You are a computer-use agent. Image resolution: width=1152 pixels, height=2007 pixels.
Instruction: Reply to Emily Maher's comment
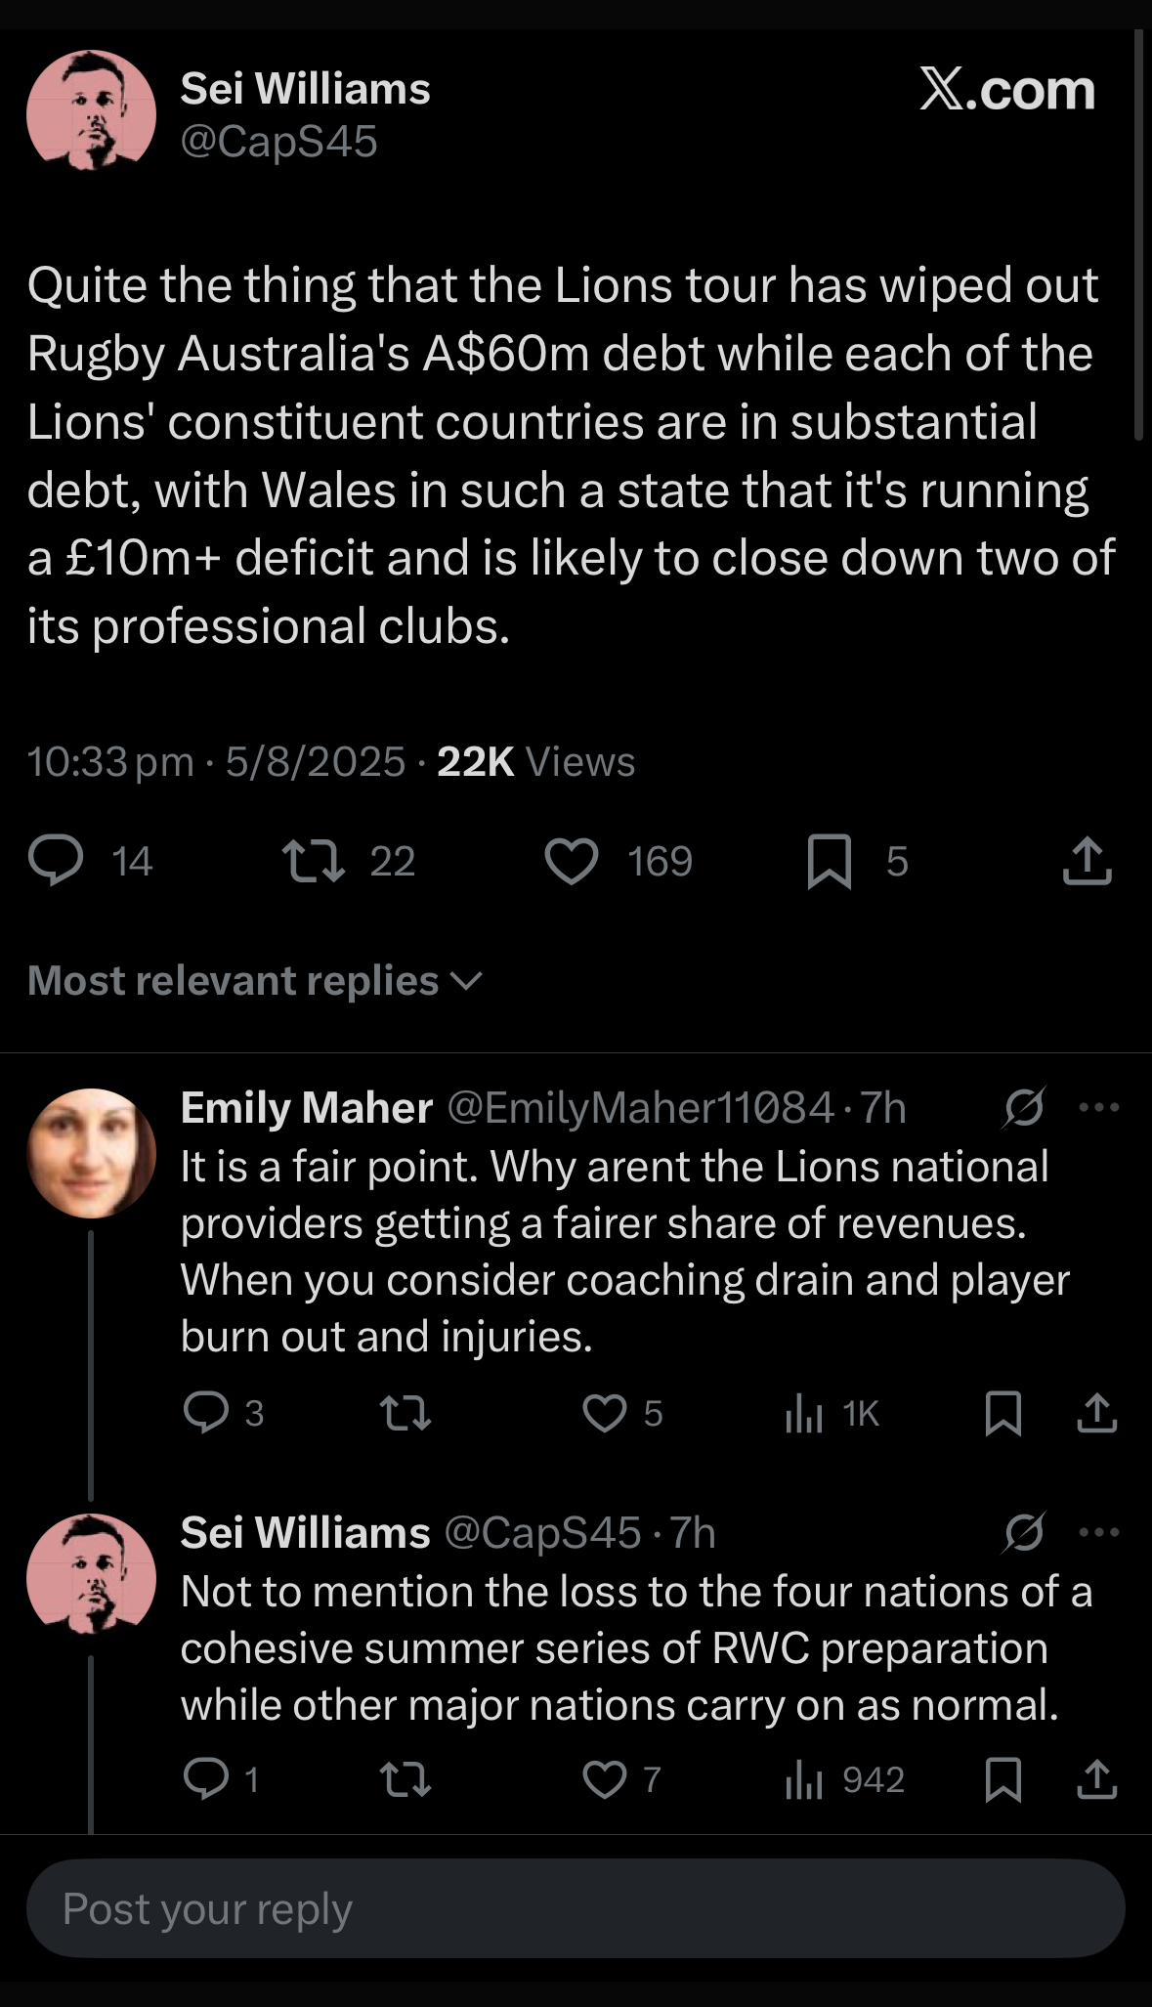(x=206, y=1413)
